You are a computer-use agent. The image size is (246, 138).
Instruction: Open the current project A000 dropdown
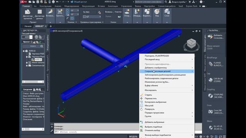(31, 37)
